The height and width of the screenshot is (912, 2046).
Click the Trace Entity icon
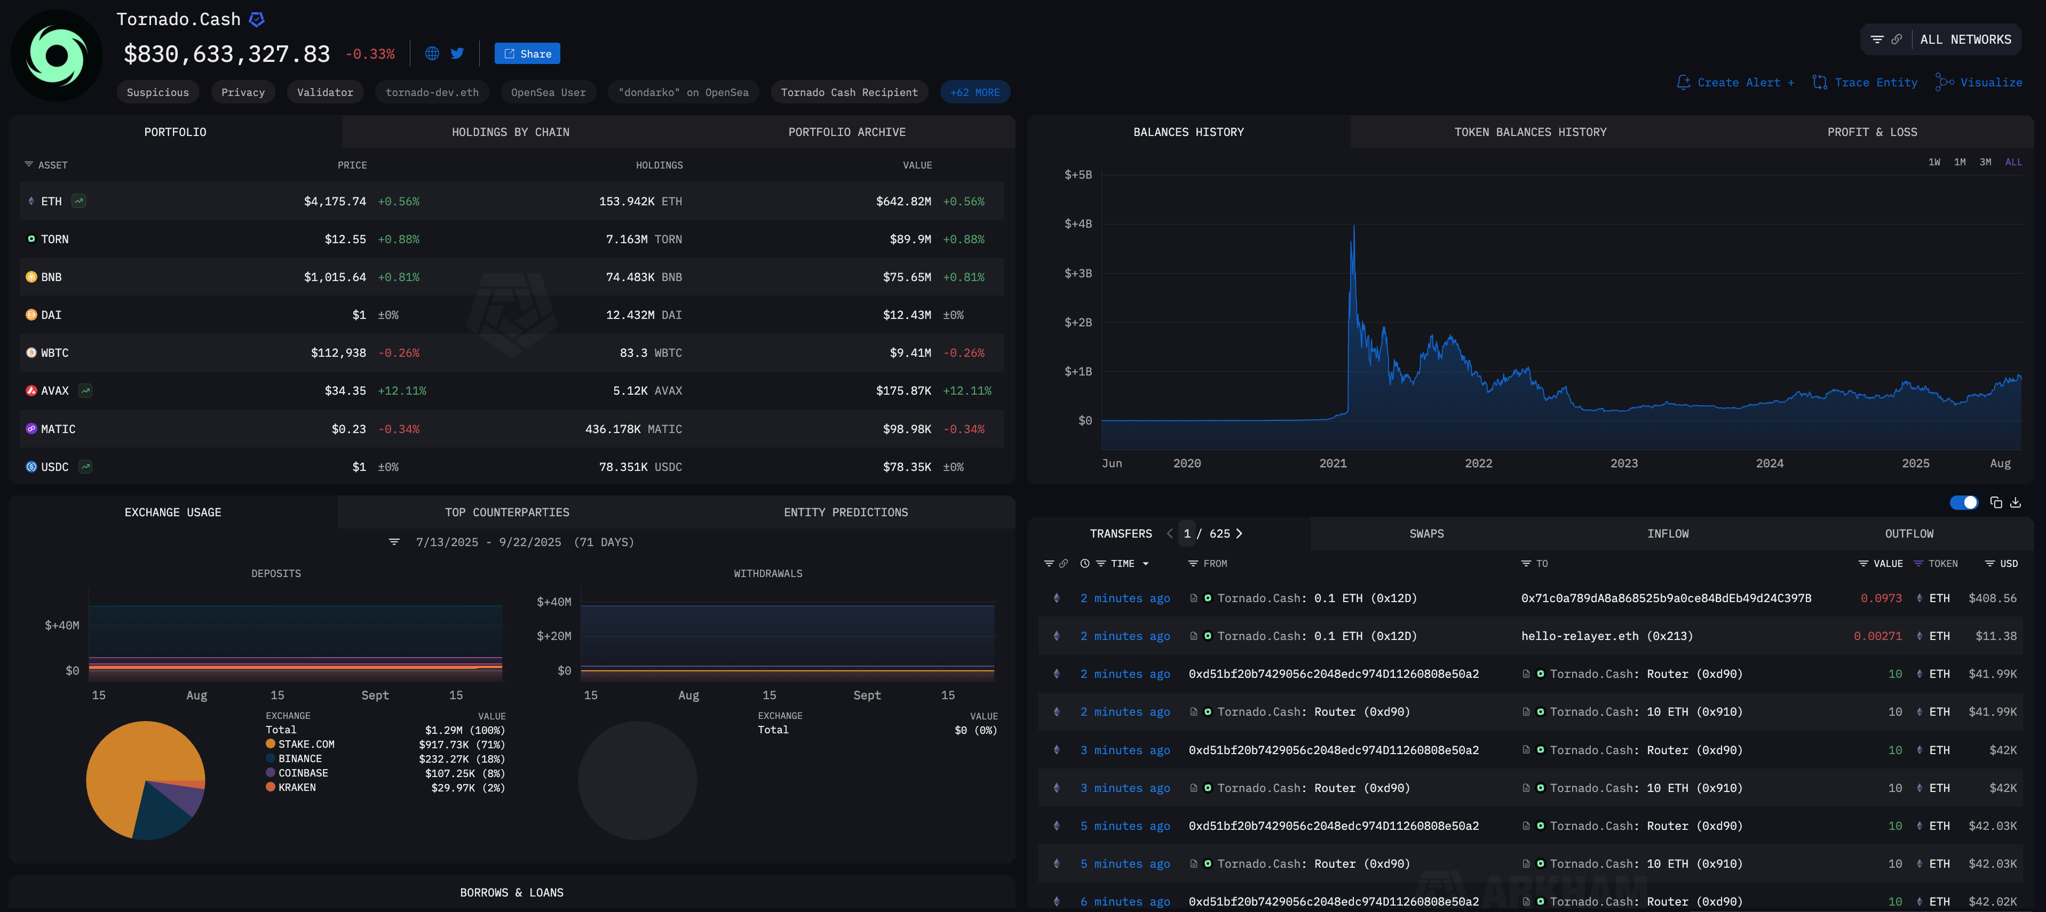(1819, 83)
